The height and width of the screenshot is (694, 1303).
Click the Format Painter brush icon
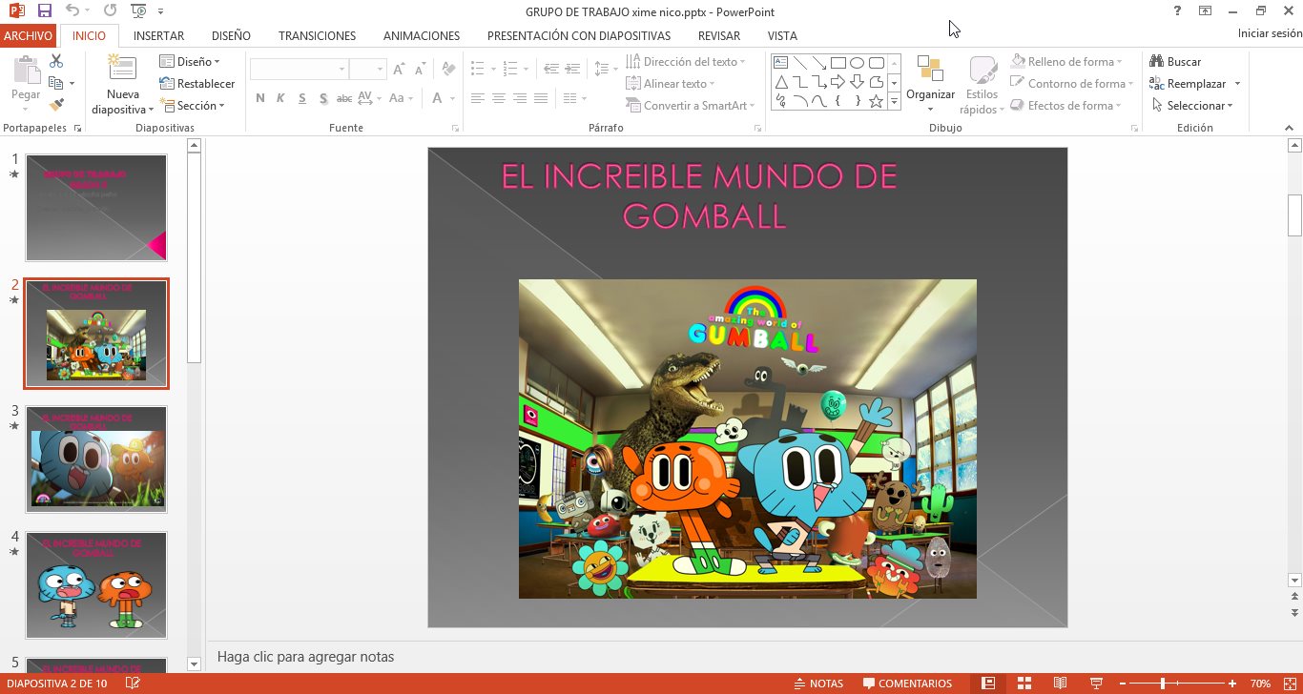pos(56,105)
